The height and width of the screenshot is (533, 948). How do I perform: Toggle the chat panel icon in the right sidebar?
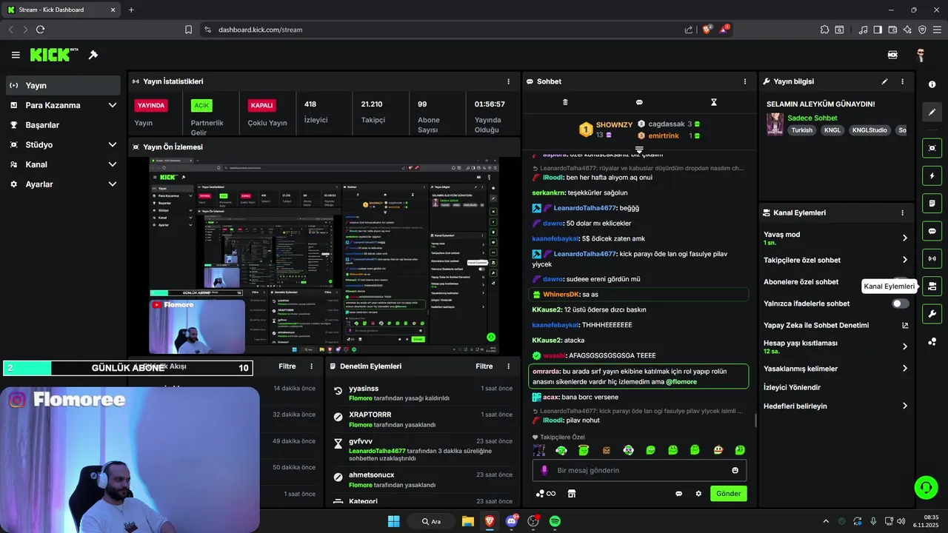click(x=932, y=231)
